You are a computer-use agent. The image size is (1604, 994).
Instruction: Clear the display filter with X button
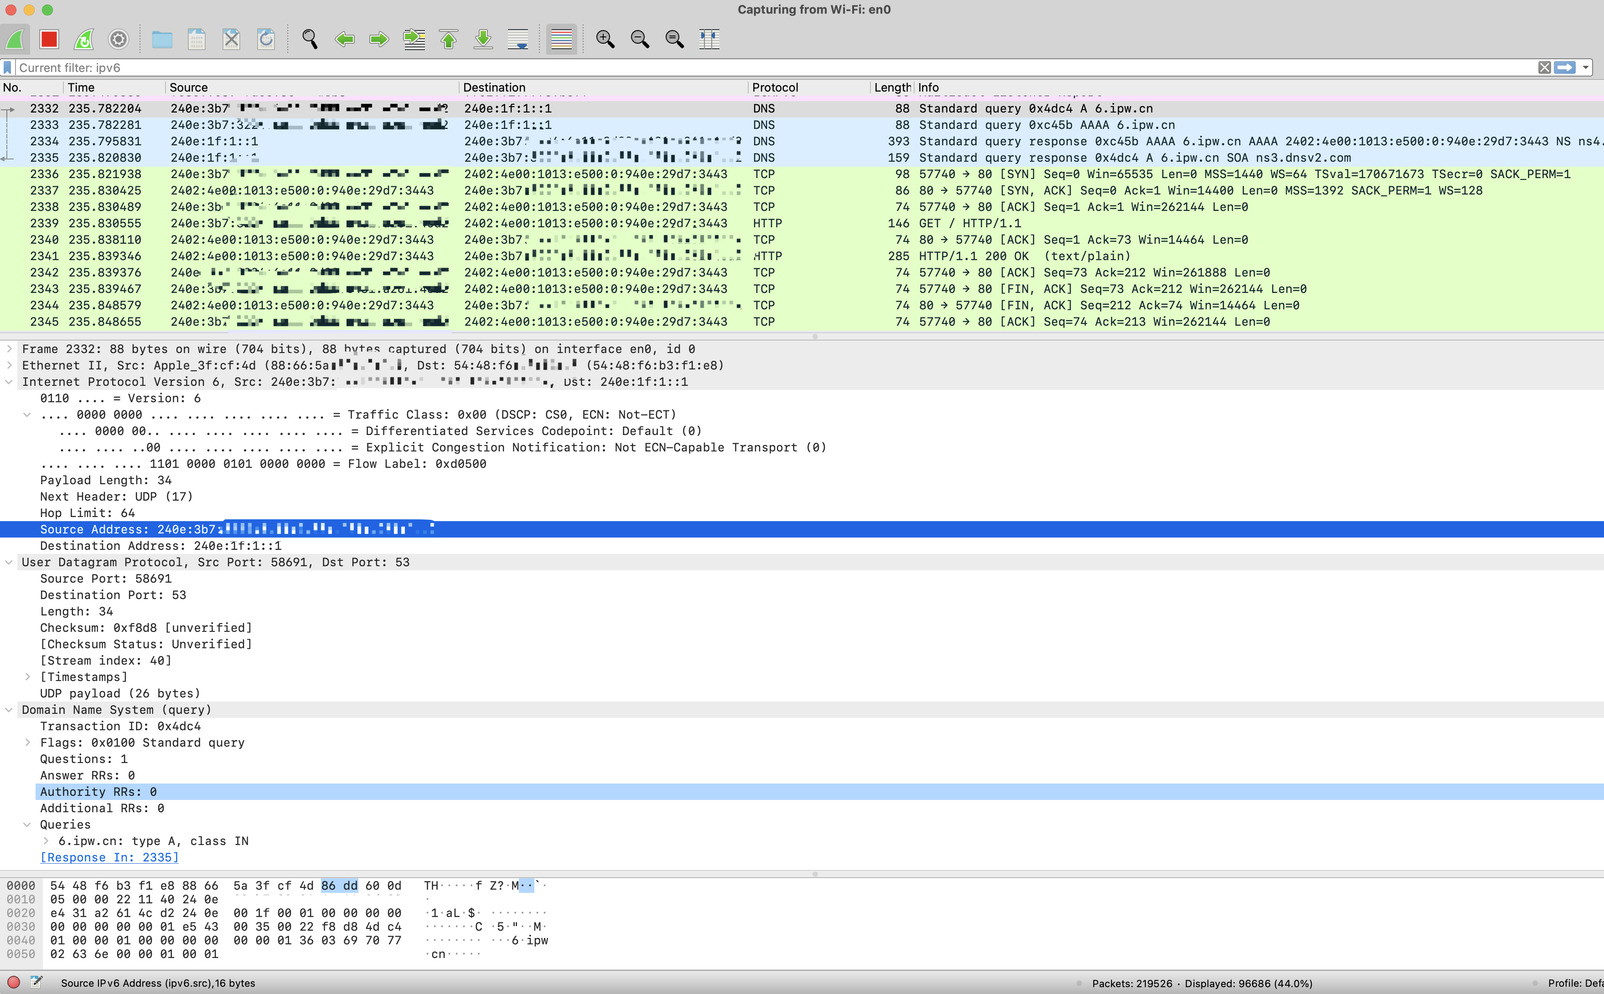point(1544,68)
